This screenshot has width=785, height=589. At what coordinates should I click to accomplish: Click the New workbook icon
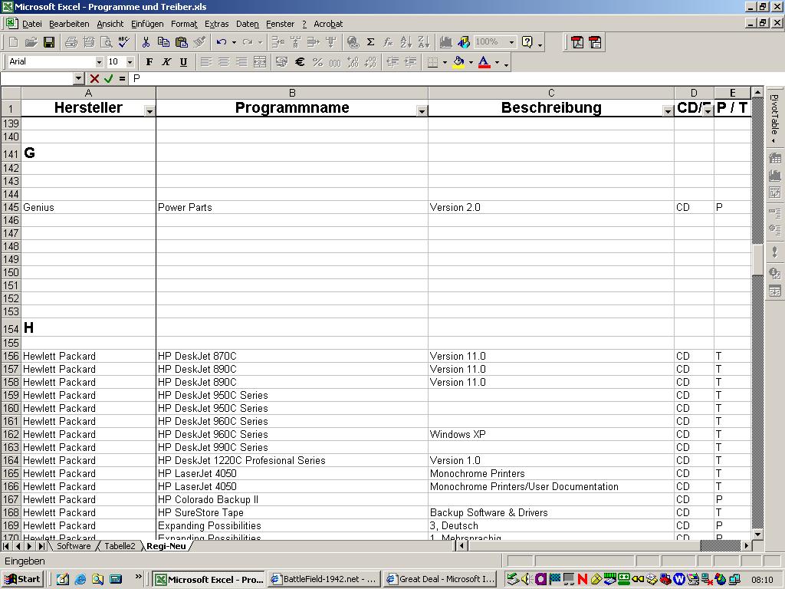(13, 43)
